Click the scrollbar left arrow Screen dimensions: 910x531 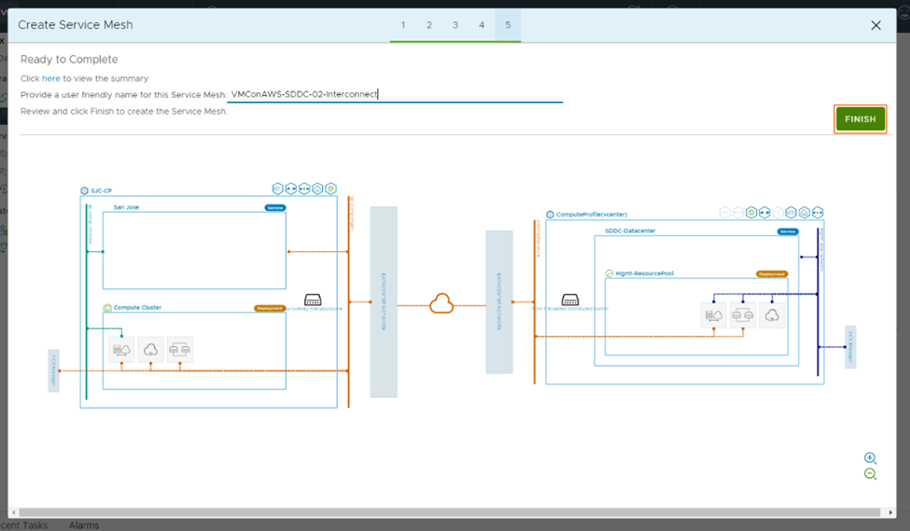point(14,512)
